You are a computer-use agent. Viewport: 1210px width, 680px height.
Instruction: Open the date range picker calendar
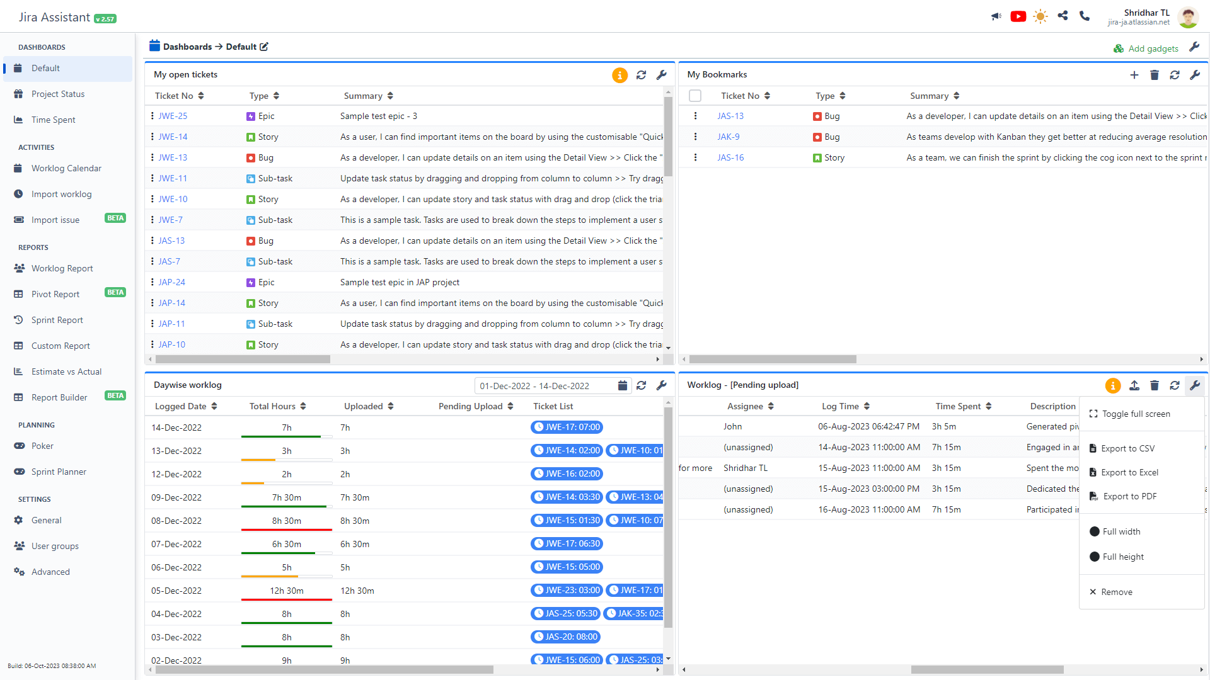pyautogui.click(x=623, y=385)
